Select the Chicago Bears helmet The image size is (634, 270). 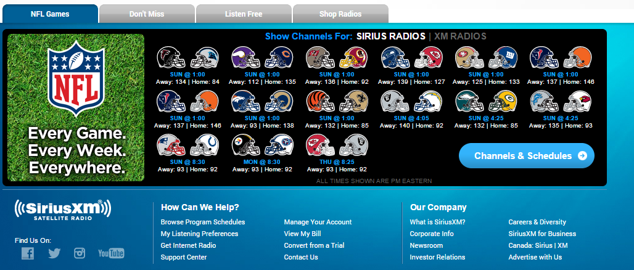tap(279, 58)
